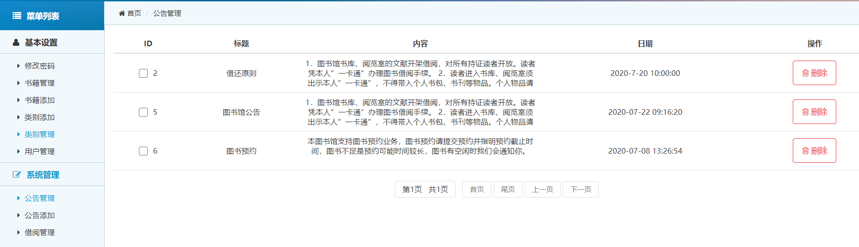Screen dimensions: 859x247
Task: Click the caret arrow beside 用户管理
Action: point(19,151)
